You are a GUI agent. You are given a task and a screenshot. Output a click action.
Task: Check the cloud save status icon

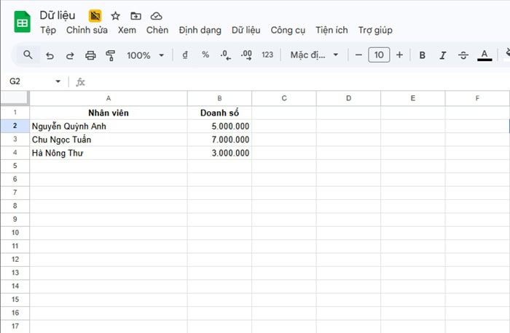click(x=156, y=15)
